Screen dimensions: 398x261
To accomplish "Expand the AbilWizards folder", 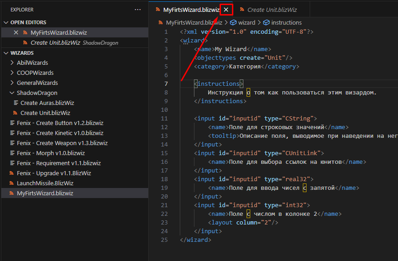I will click(x=12, y=63).
